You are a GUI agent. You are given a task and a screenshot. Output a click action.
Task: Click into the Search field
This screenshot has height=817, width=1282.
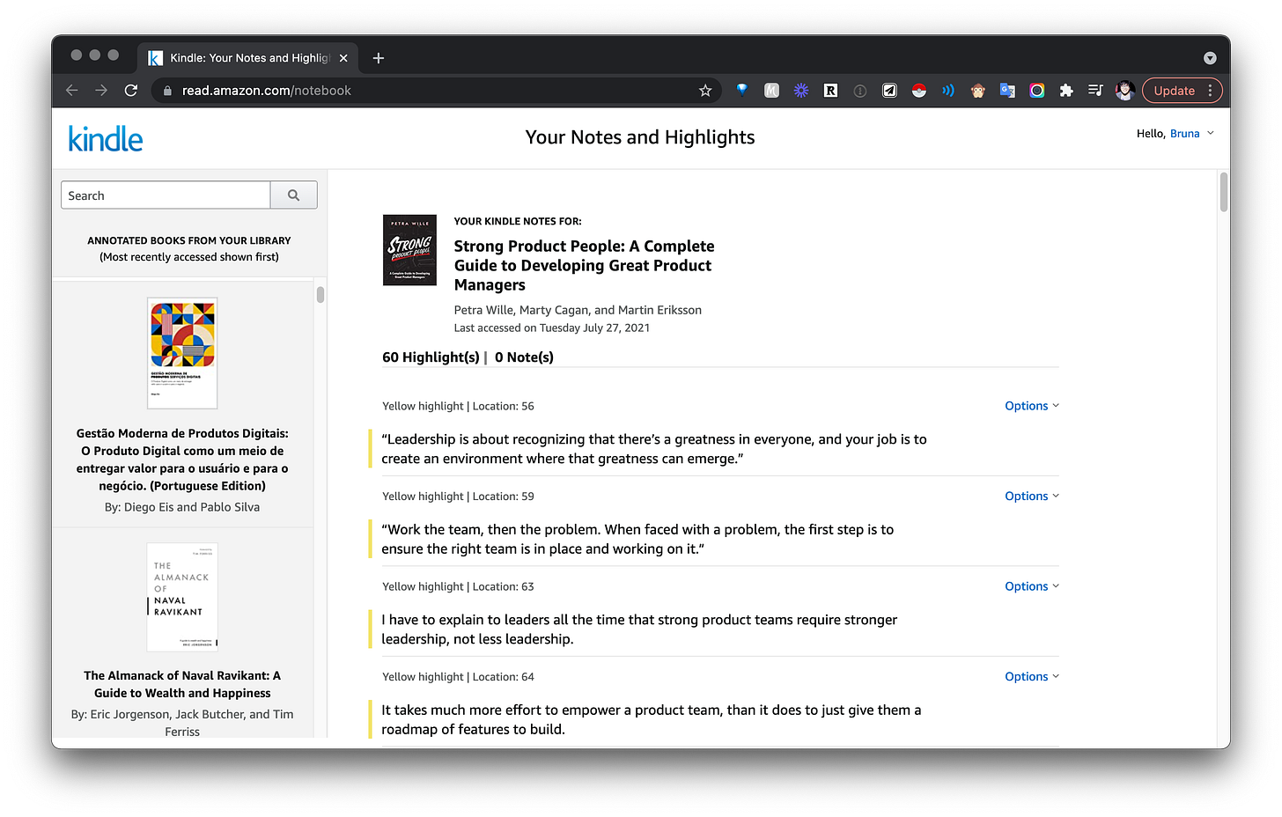[166, 195]
